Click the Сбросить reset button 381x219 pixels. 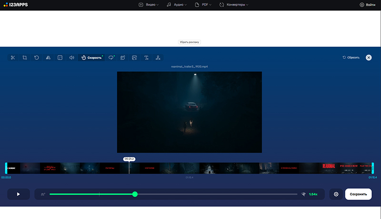351,57
